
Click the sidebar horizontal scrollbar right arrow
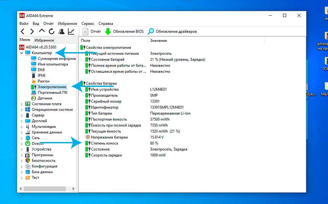[73, 189]
